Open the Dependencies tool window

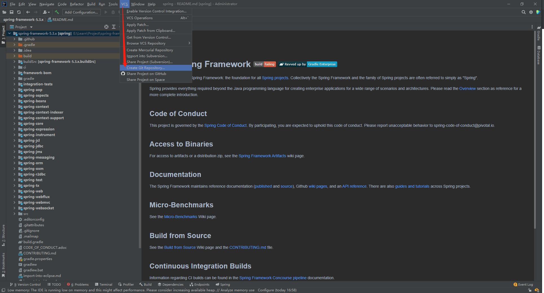click(x=171, y=285)
